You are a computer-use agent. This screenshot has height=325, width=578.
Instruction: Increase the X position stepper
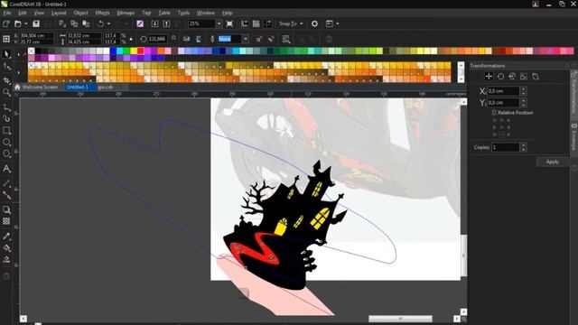(x=524, y=88)
